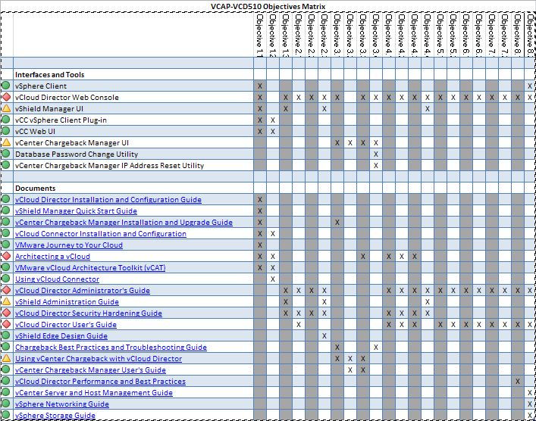
Task: Select the 'vCC vSphere Client Plug-in' cell
Action: [133, 120]
